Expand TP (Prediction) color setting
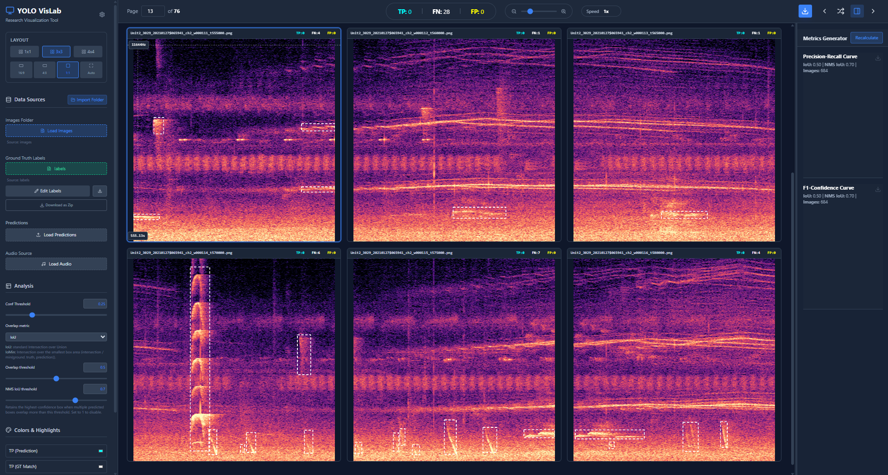 point(56,451)
